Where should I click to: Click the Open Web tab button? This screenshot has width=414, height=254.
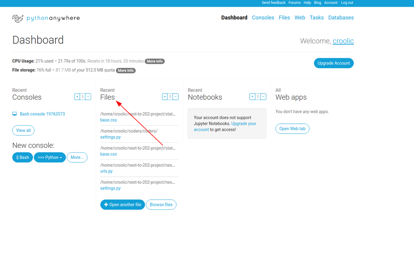click(x=292, y=129)
